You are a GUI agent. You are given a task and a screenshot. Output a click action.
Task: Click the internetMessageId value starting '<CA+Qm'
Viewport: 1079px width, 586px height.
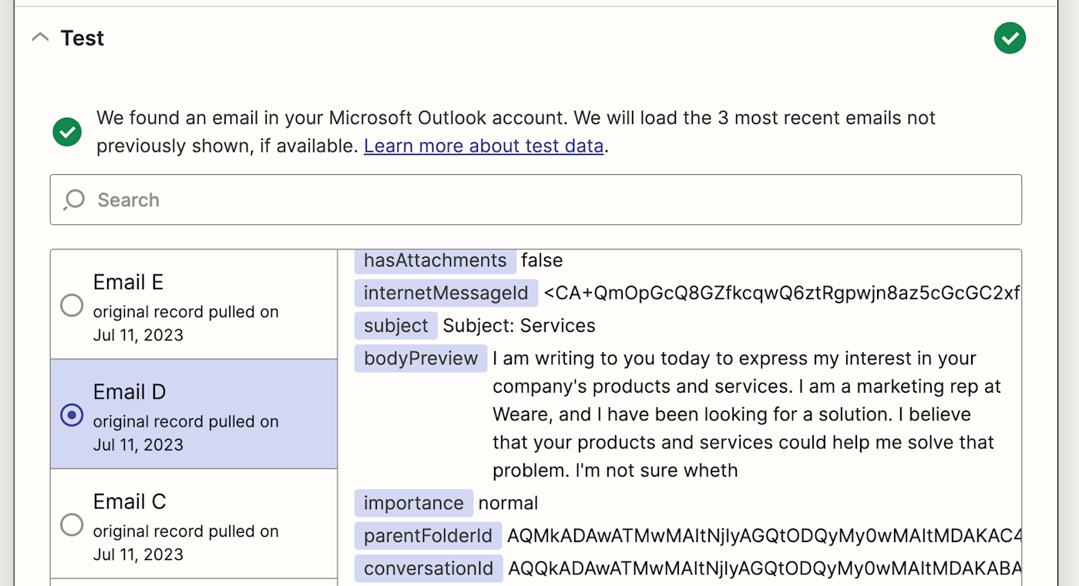(x=782, y=293)
